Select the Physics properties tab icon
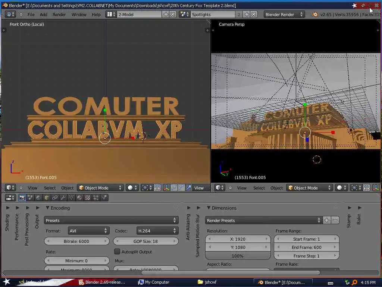 click(104, 198)
